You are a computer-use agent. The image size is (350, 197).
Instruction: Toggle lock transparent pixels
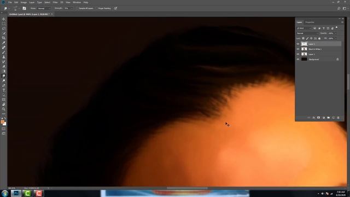(x=303, y=38)
